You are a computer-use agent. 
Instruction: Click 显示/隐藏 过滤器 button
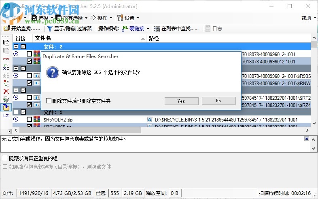point(70,29)
